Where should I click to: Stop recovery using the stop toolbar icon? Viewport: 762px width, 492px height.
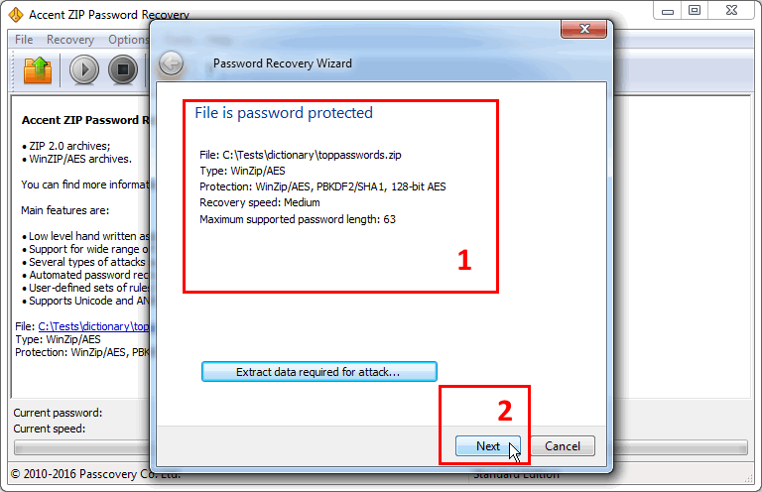122,70
